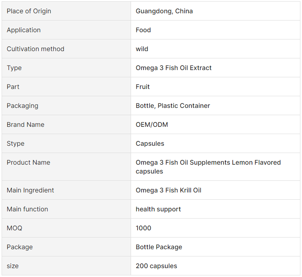Click the Application label cell

(66, 30)
